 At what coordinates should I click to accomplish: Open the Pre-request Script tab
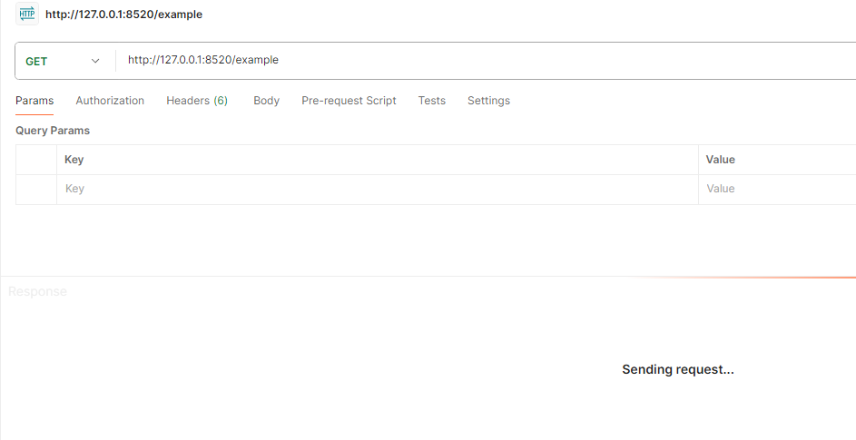349,101
